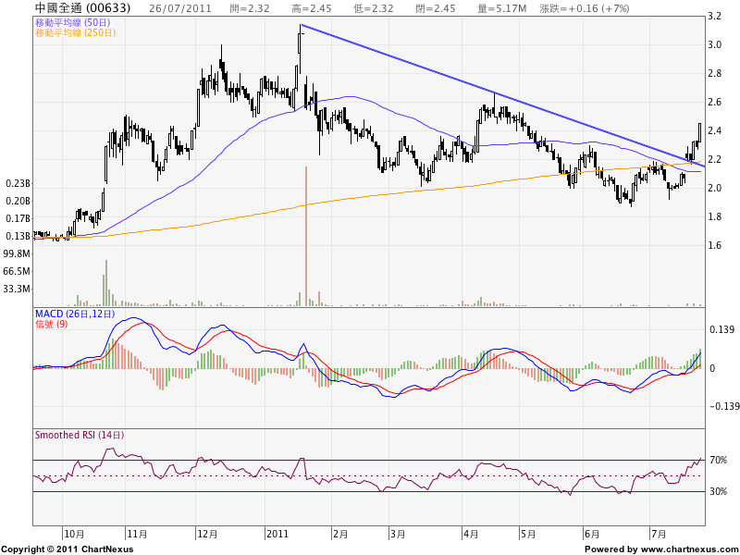
Task: Click the 2.0 price axis label
Action: [714, 188]
